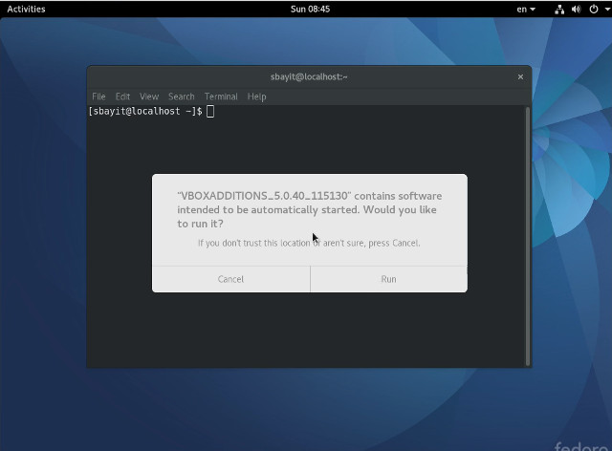The image size is (612, 451).
Task: Cancel the autorun dialog
Action: (230, 279)
